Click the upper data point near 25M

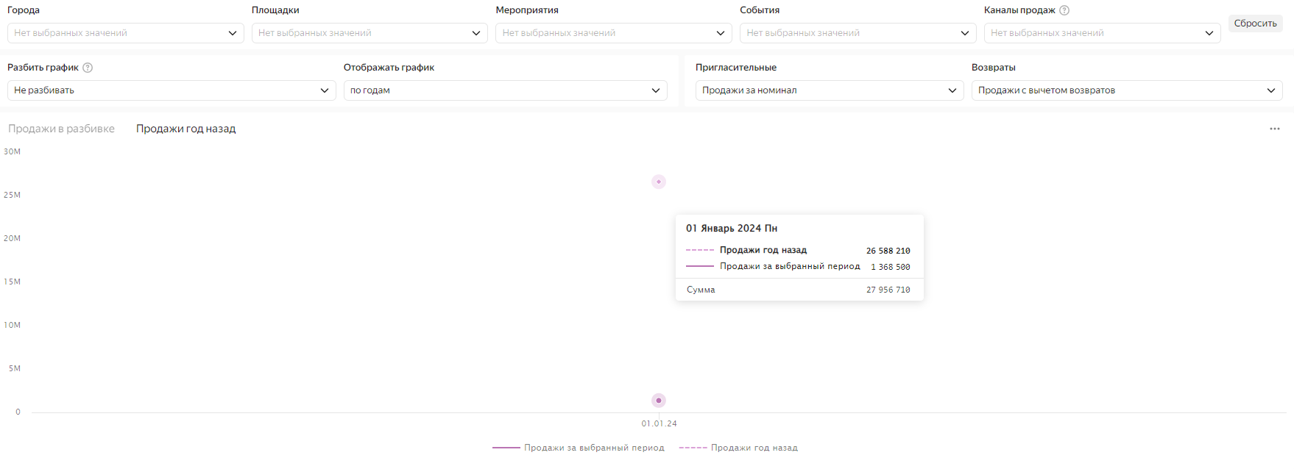659,182
